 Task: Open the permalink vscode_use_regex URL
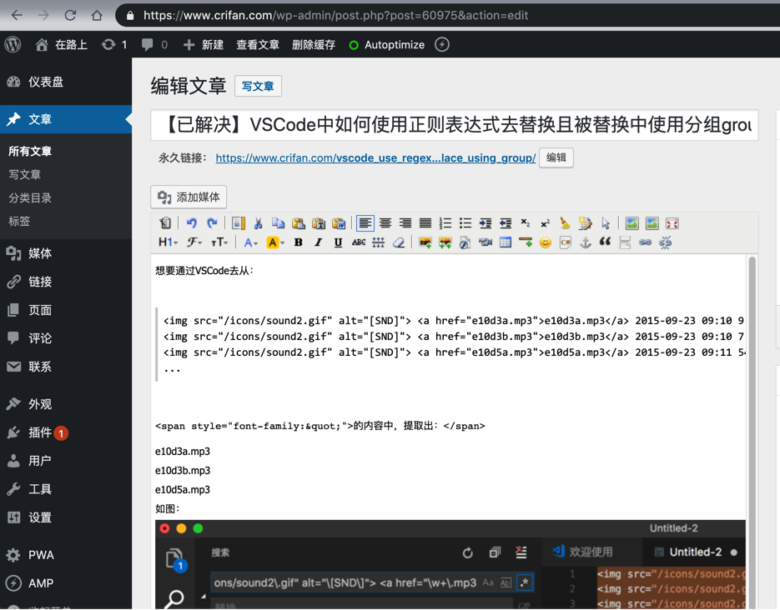[375, 158]
